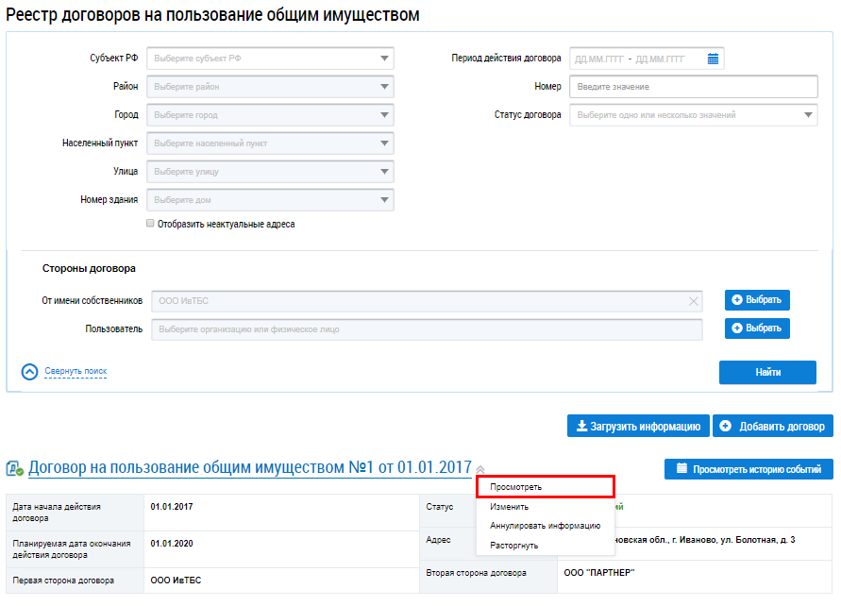Image resolution: width=841 pixels, height=606 pixels.
Task: Click the 01.01.2020 end date value
Action: pos(172,544)
